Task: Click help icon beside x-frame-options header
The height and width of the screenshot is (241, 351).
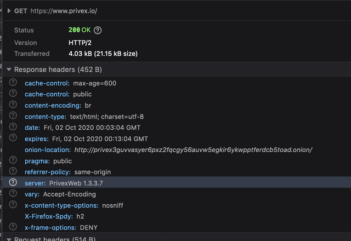Action: [x=13, y=227]
